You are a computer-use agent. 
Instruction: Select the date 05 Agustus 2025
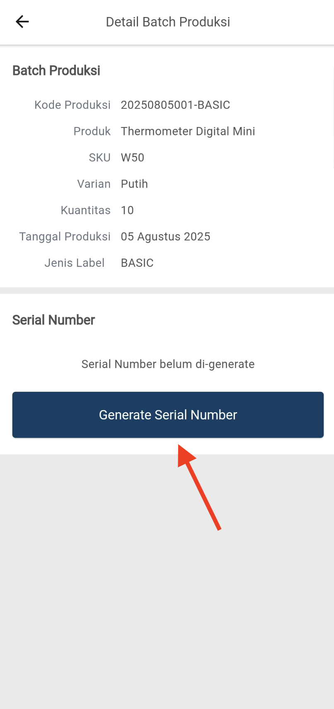(x=165, y=237)
